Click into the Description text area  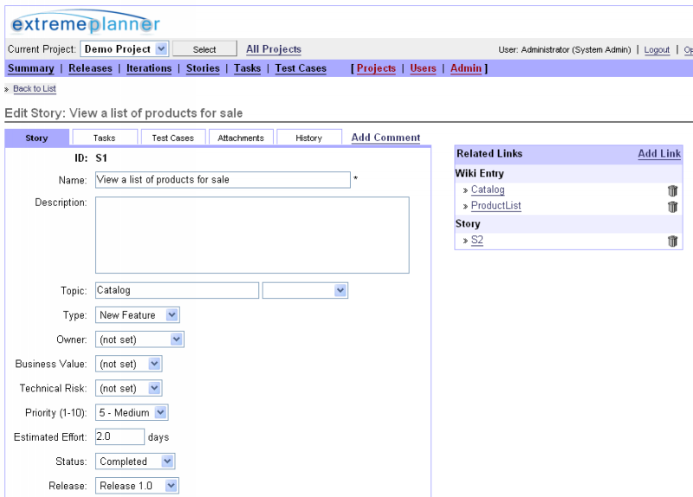251,235
